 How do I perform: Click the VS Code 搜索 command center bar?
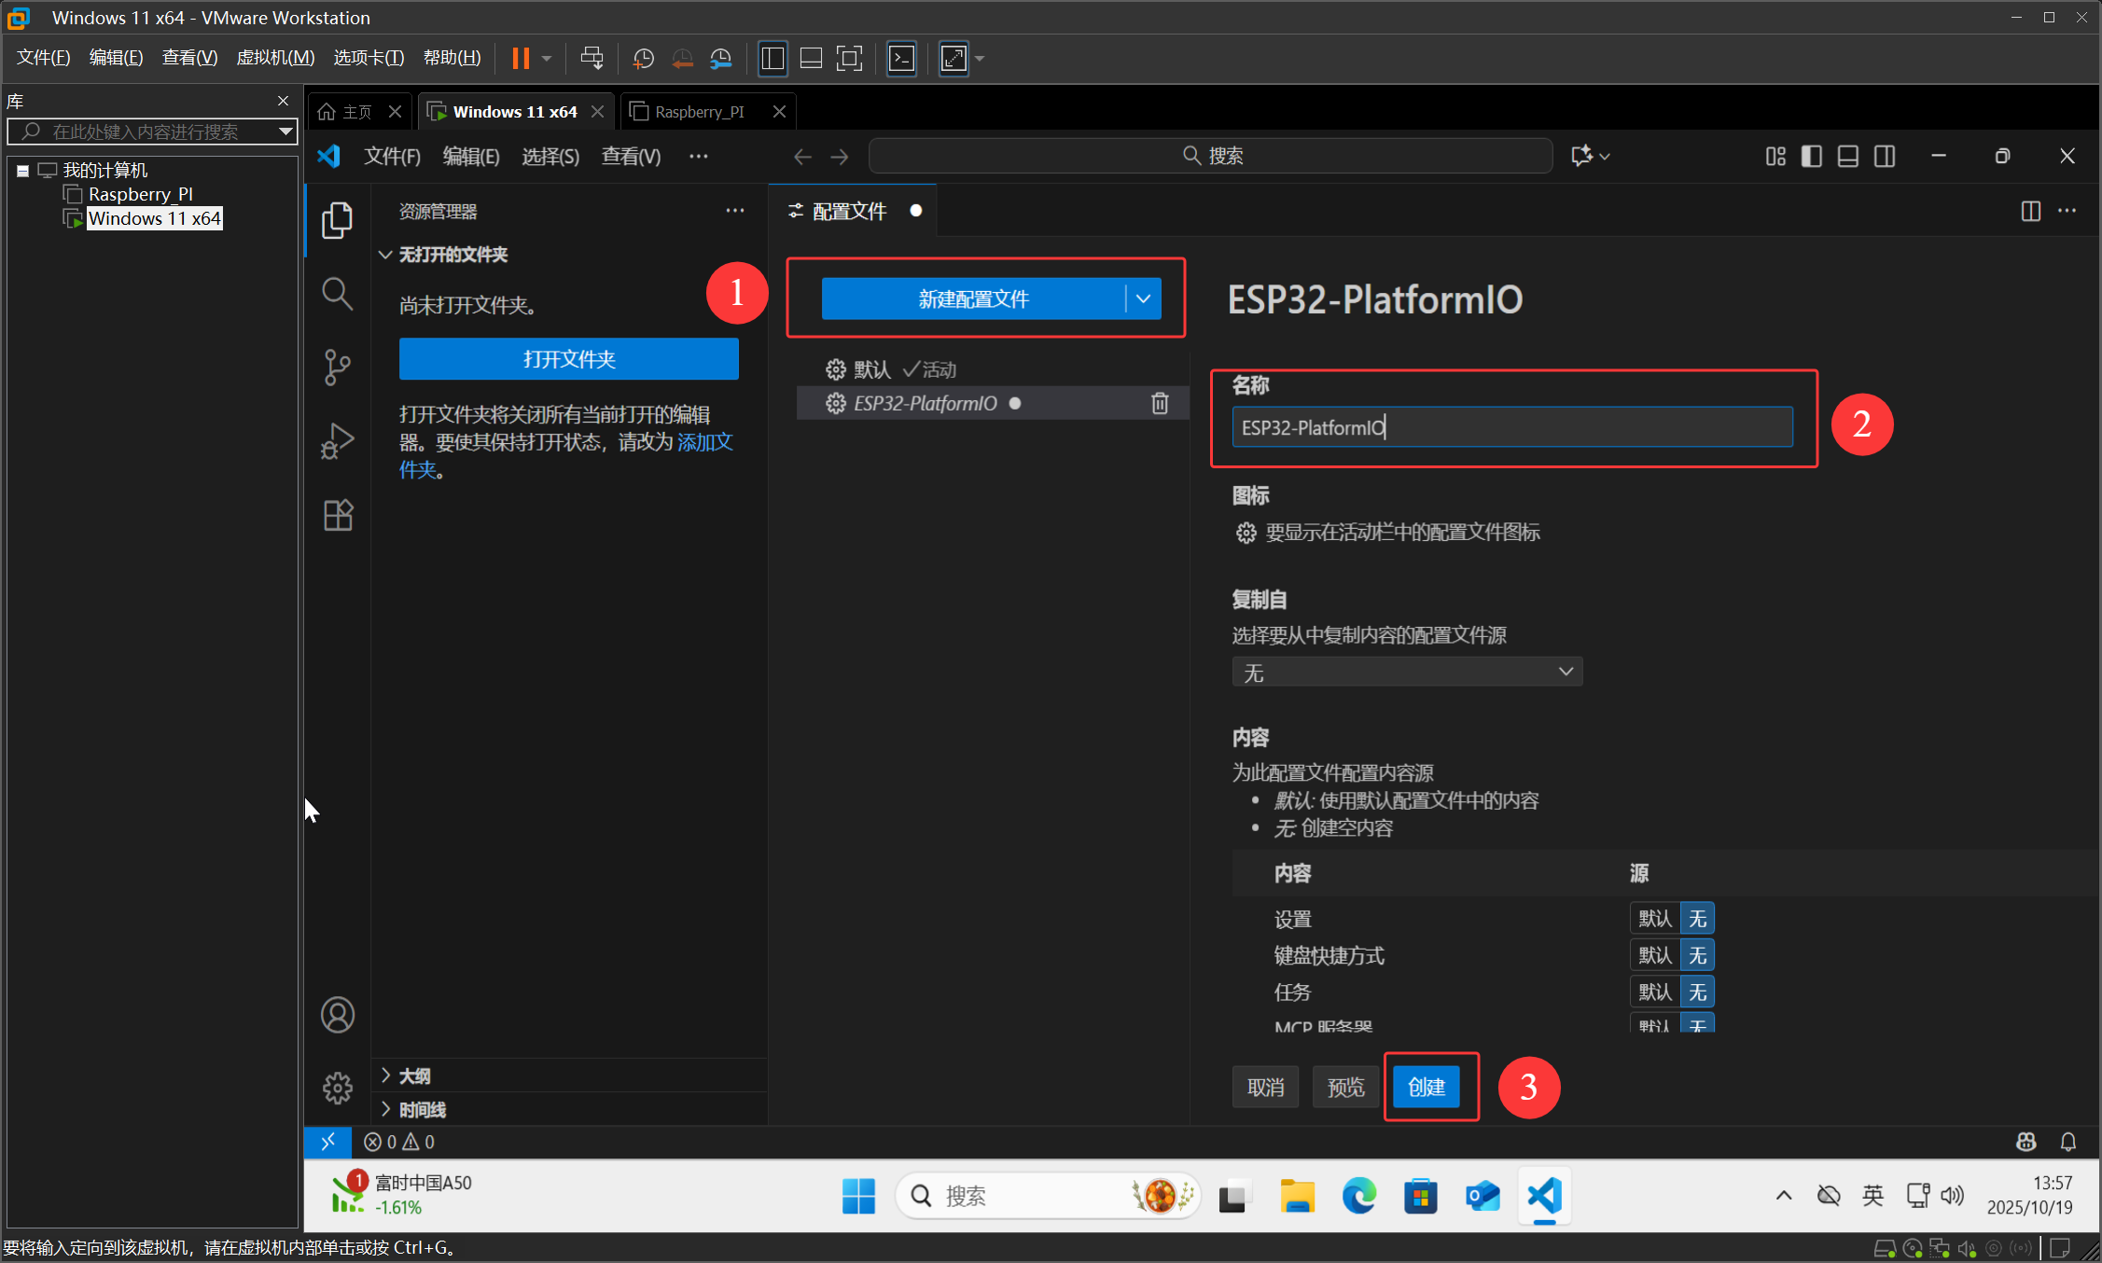[x=1211, y=156]
